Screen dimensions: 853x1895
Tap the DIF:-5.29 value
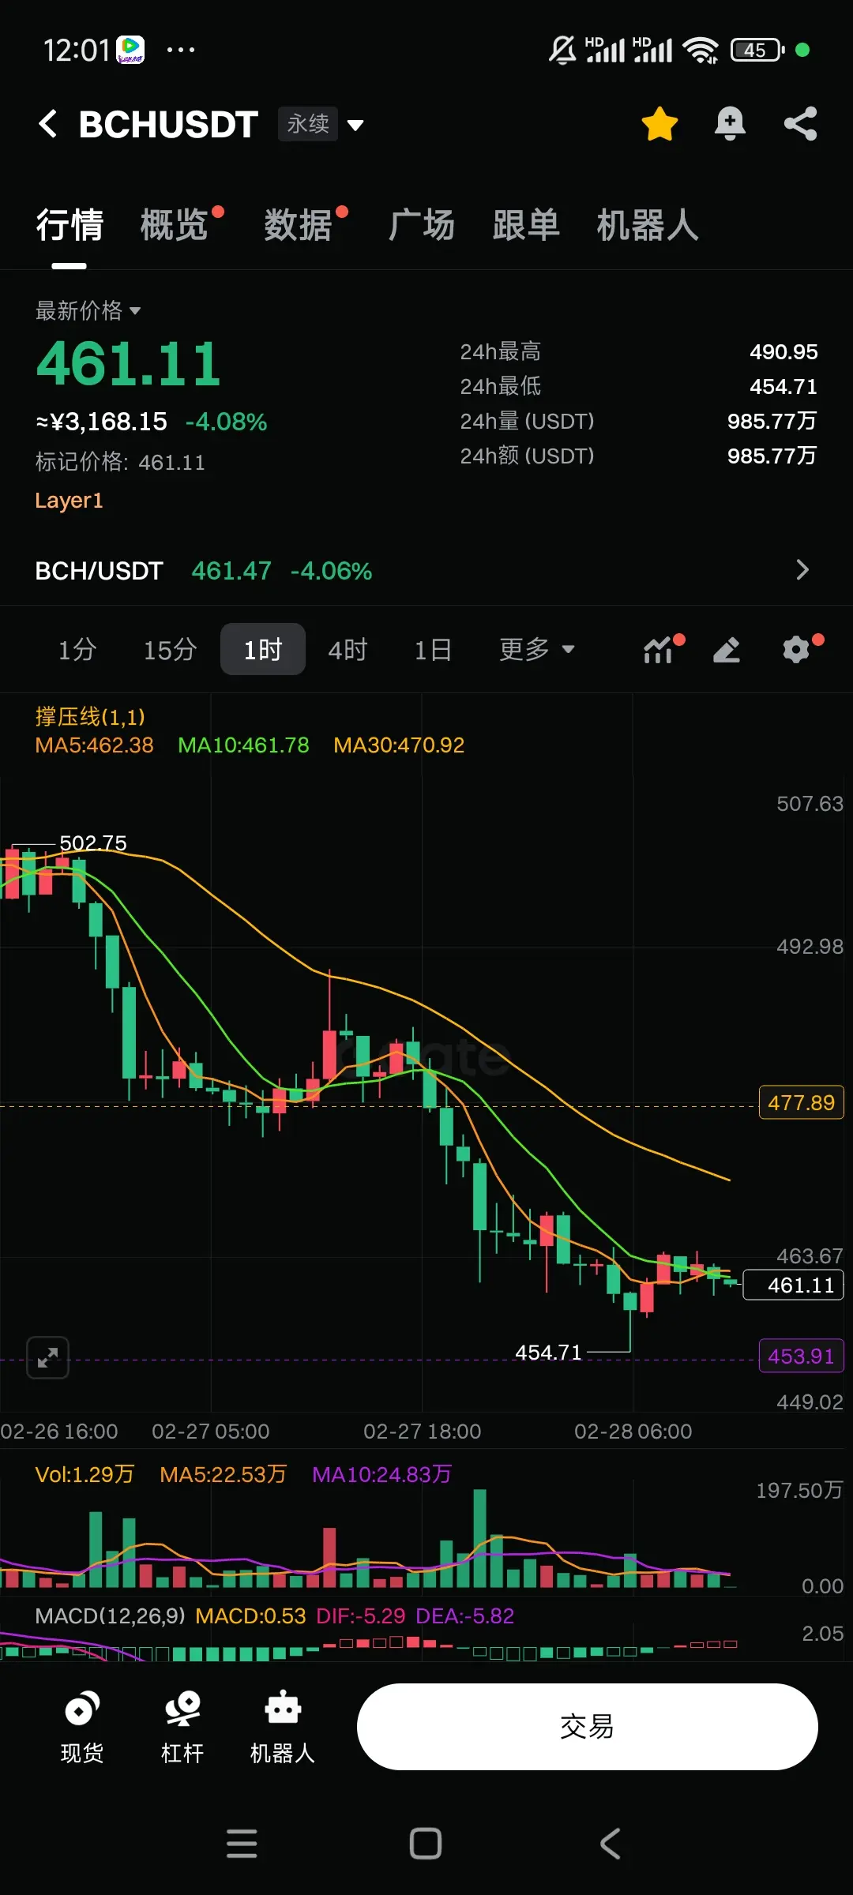click(360, 1616)
